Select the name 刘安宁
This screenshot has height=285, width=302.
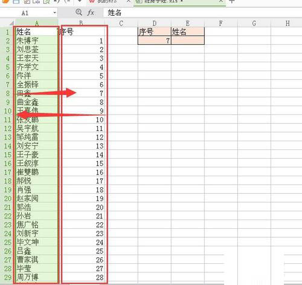pos(27,146)
